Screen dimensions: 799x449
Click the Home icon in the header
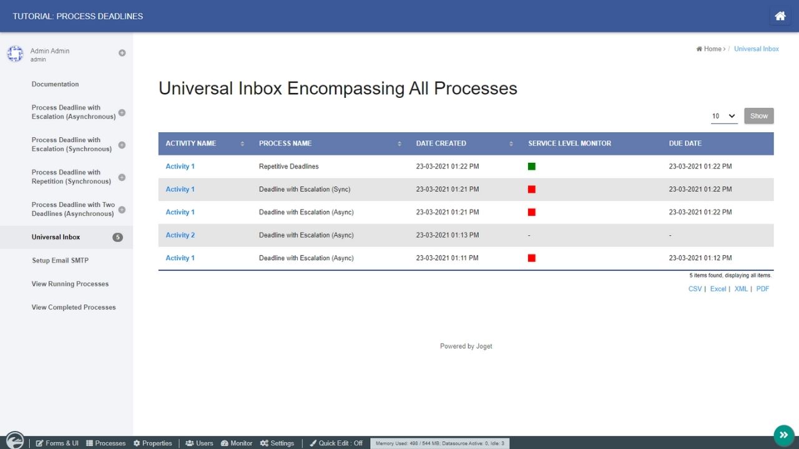[x=780, y=16]
